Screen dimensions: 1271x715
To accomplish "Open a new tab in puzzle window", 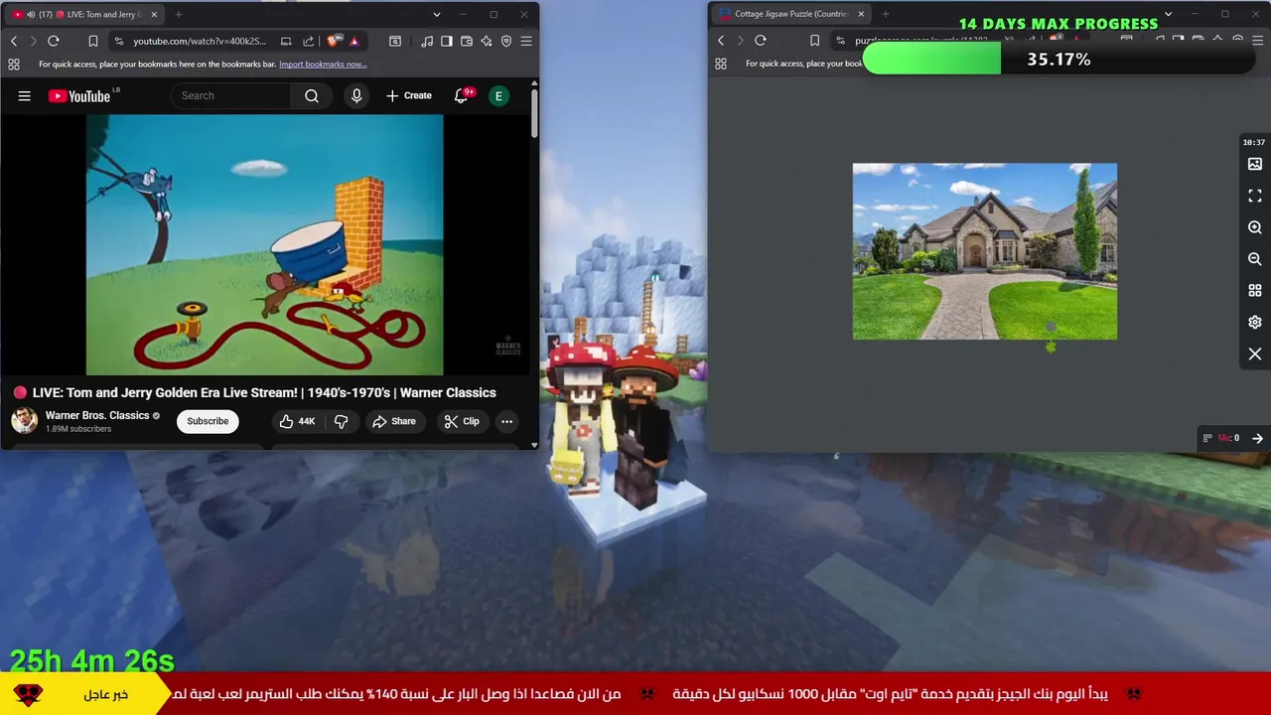I will 886,14.
